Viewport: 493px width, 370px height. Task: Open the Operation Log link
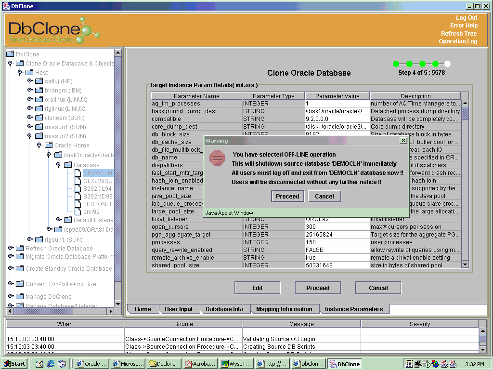click(458, 41)
